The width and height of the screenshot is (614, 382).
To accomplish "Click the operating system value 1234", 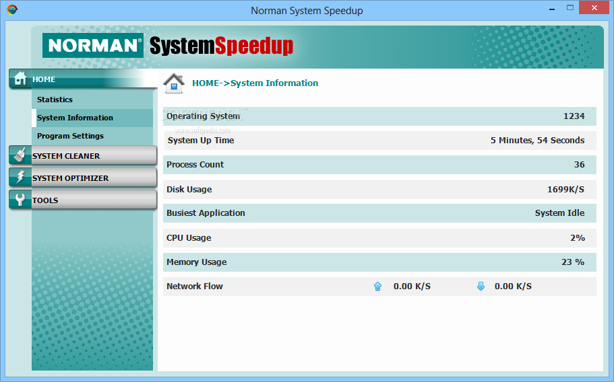I will click(x=574, y=116).
